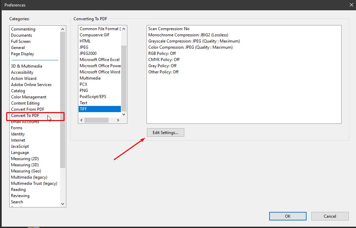This screenshot has width=356, height=228.
Task: Select Reviewing category
Action: (20, 195)
